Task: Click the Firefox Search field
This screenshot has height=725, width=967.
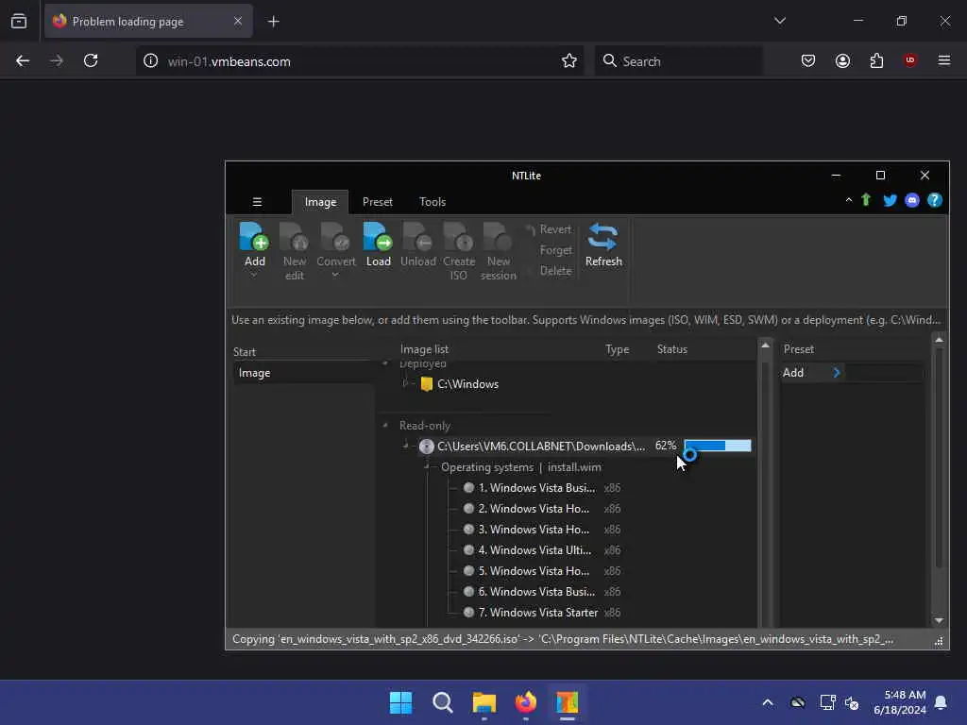Action: pyautogui.click(x=678, y=61)
